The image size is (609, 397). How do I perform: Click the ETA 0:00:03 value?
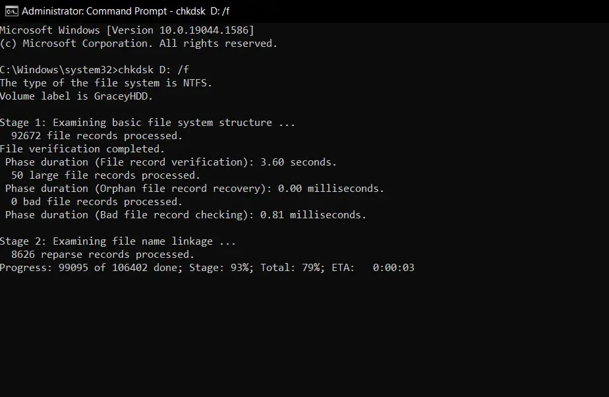393,268
